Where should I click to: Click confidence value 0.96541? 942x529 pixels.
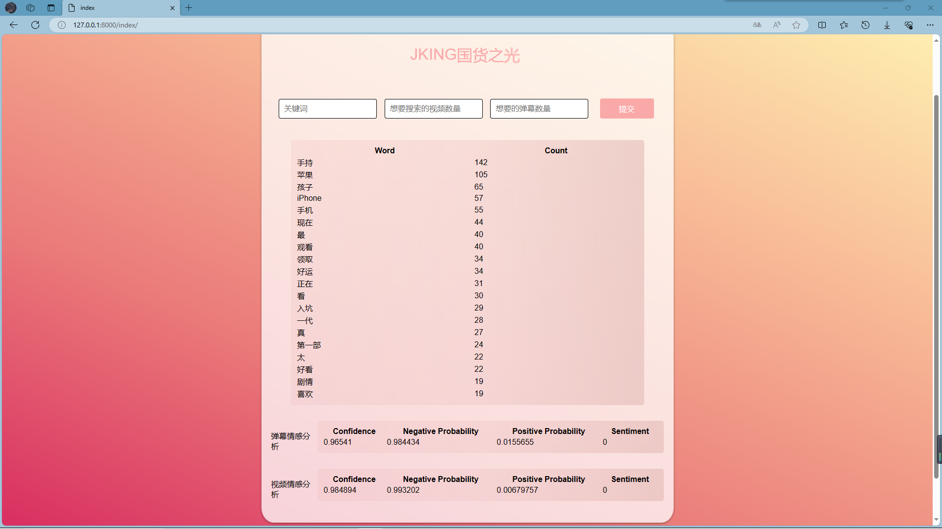tap(338, 442)
